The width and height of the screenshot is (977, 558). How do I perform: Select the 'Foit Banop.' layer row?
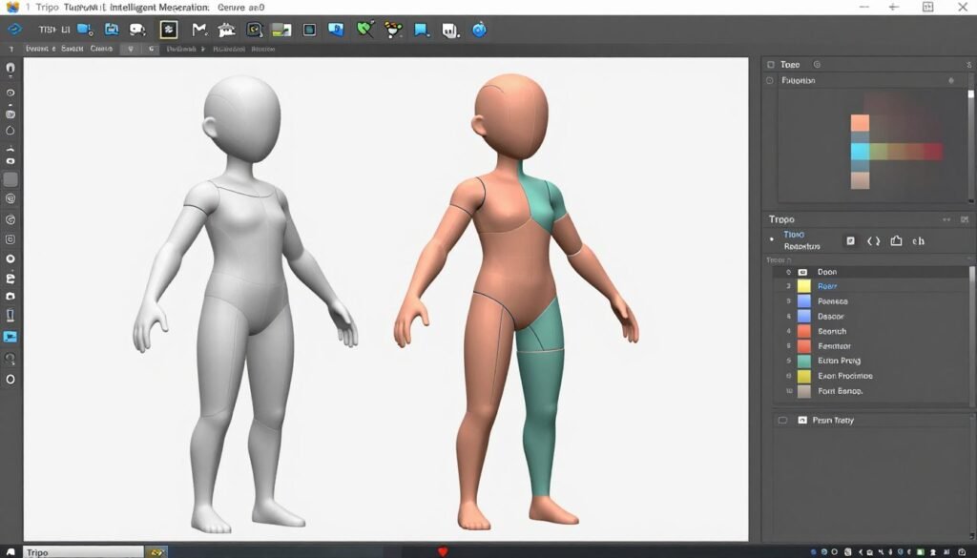(871, 391)
